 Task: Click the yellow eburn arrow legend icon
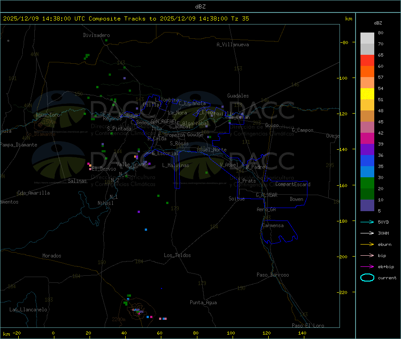tap(367, 244)
